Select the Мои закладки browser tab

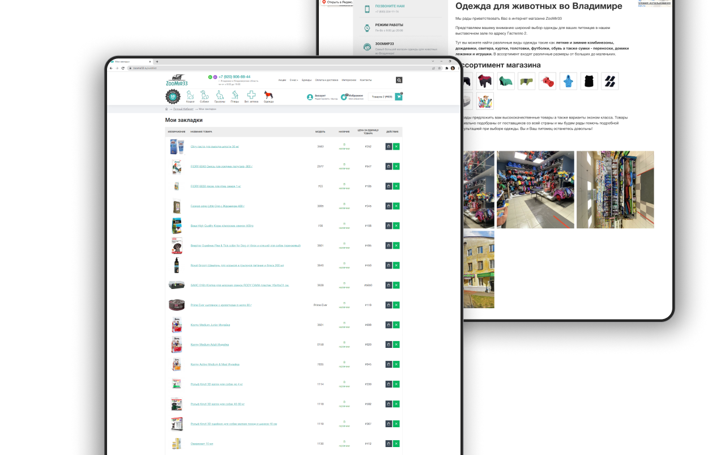[x=130, y=61]
